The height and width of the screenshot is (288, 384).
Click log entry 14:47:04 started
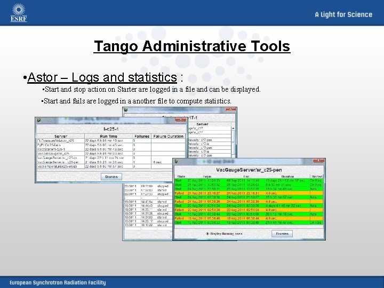coord(147,202)
